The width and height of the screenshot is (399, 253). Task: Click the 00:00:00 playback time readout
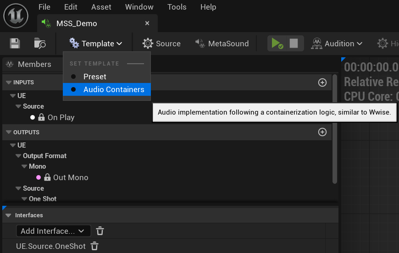point(371,67)
